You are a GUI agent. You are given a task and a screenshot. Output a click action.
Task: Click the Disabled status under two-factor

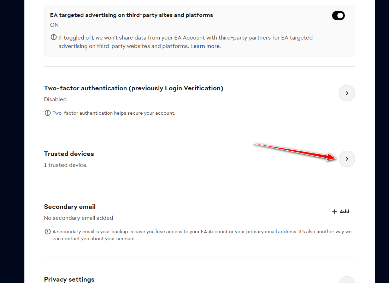55,100
